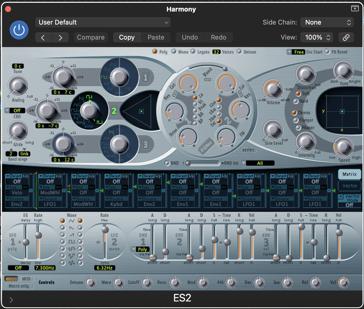Click the filter 2 FM knob
Viewport: 364px width, 309px height.
click(x=226, y=137)
